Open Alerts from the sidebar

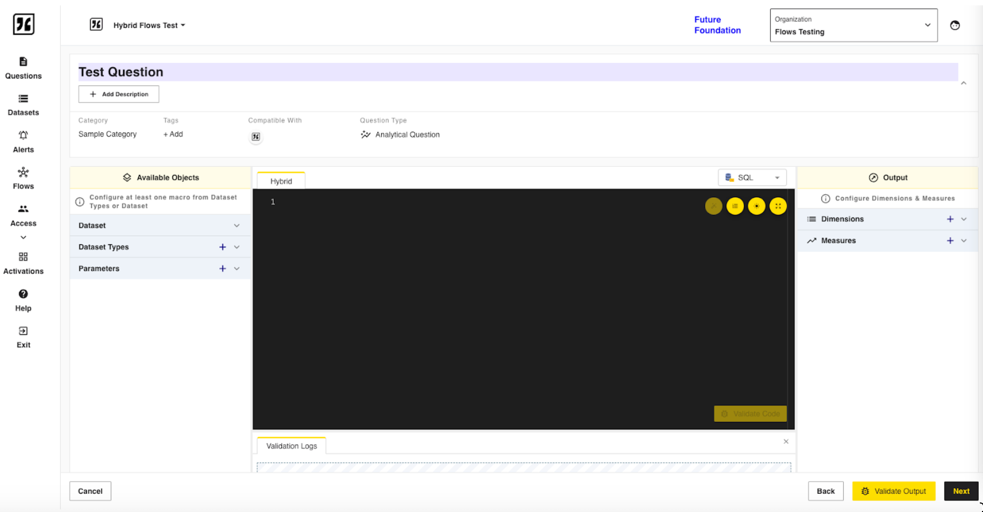coord(23,142)
